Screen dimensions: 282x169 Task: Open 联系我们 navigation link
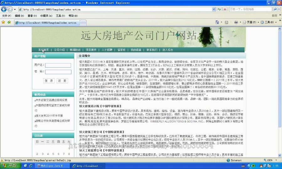coord(152,50)
